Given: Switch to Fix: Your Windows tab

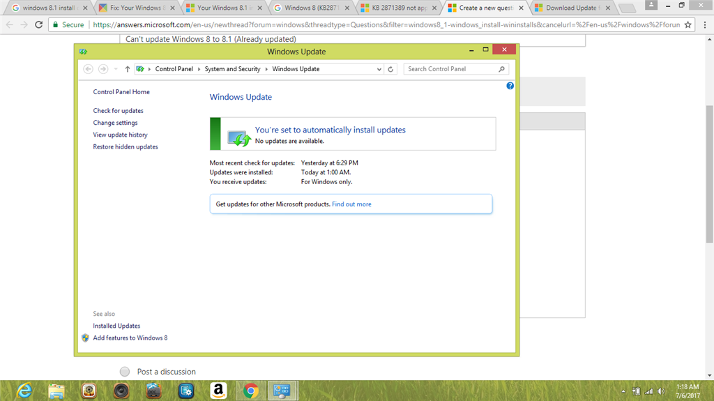Looking at the screenshot, I should (x=137, y=8).
